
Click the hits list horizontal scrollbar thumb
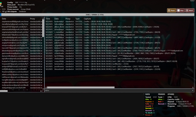(x=81, y=87)
